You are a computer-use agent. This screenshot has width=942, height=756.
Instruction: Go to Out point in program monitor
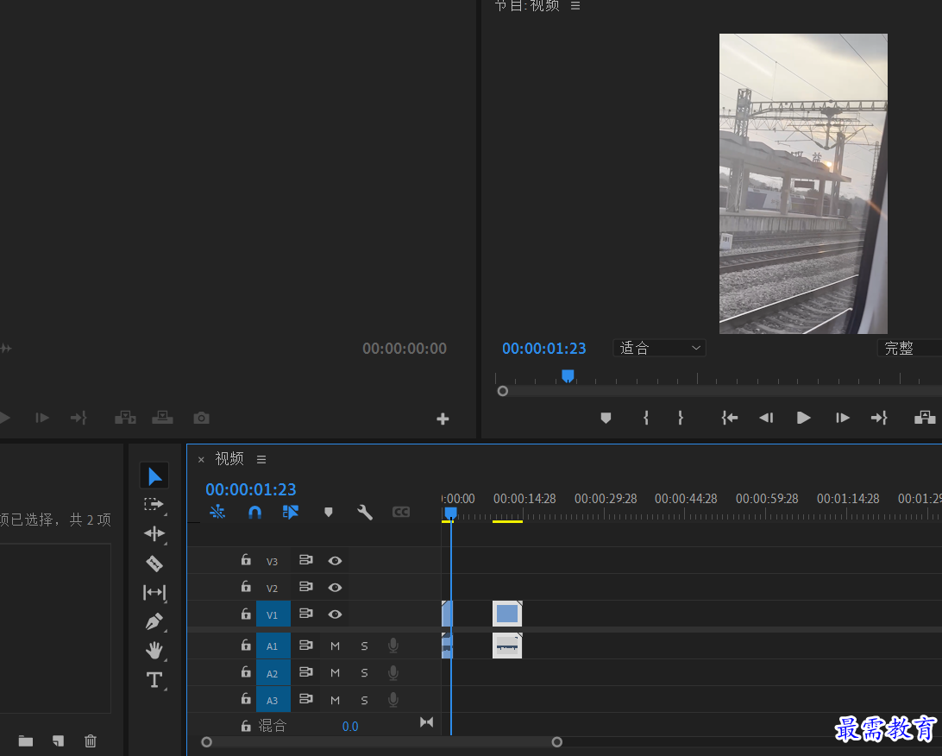tap(879, 418)
